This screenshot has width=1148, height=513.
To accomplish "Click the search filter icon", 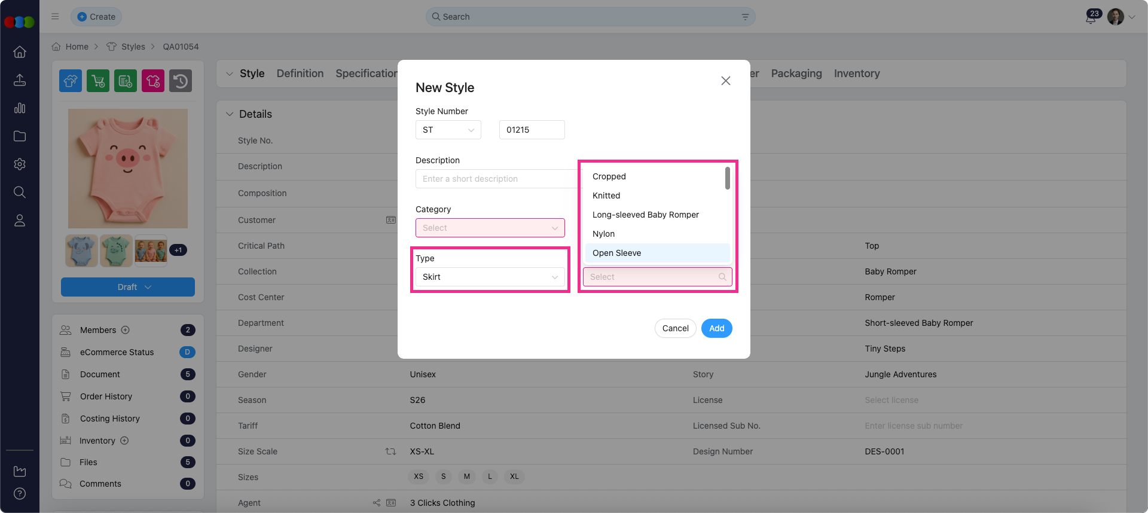I will (745, 17).
